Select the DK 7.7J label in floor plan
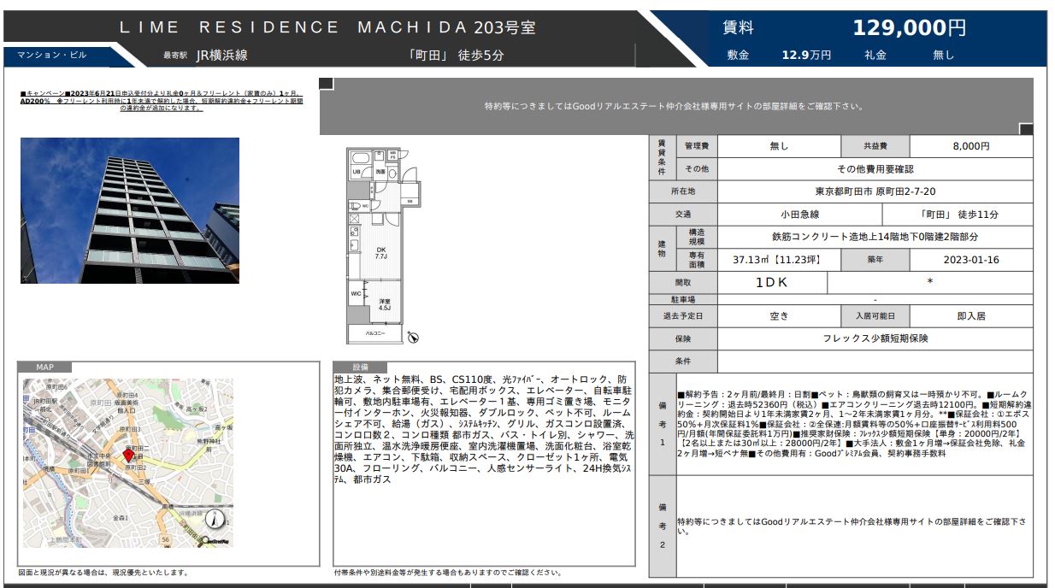1055x588 pixels. [381, 253]
